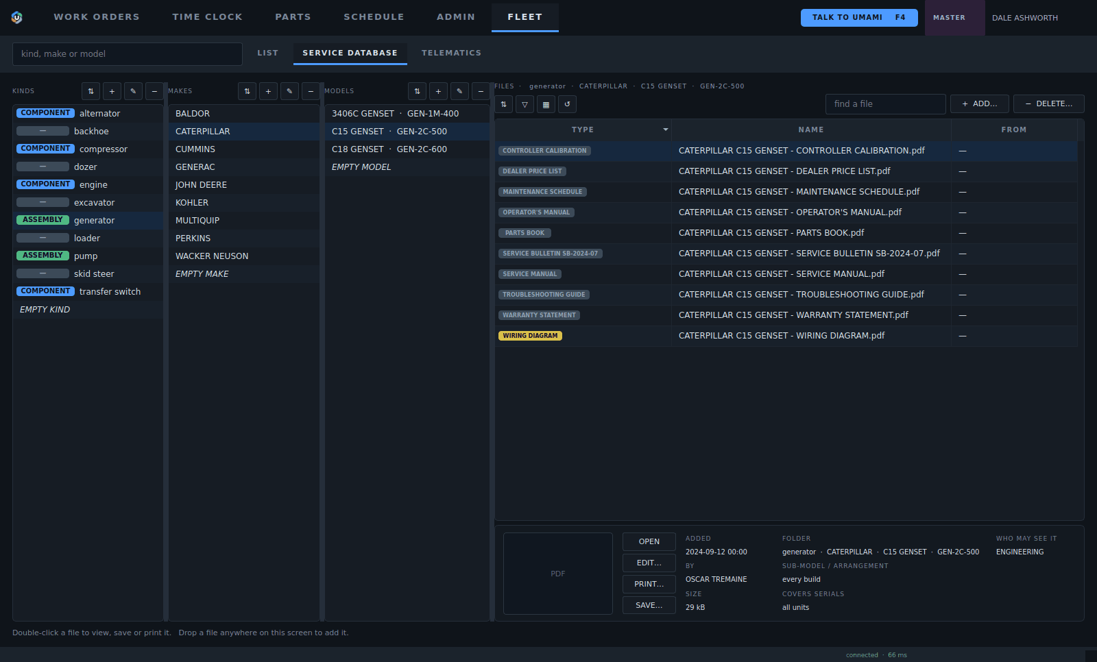Click the files sort icon
Screen dimensions: 1097x662
pyautogui.click(x=503, y=104)
